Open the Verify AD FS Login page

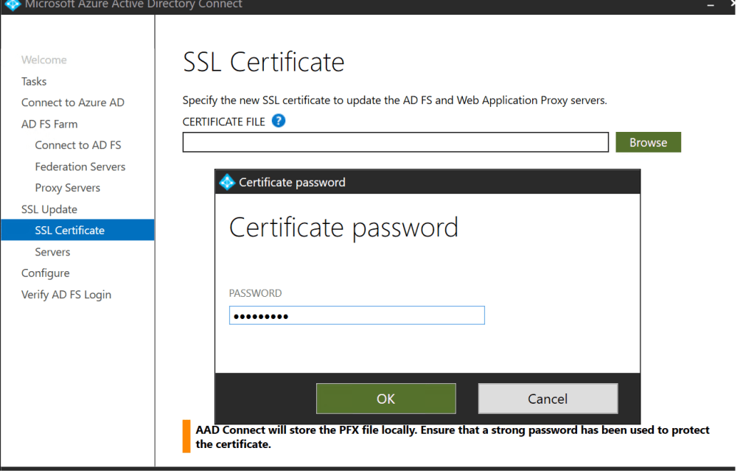click(x=65, y=294)
